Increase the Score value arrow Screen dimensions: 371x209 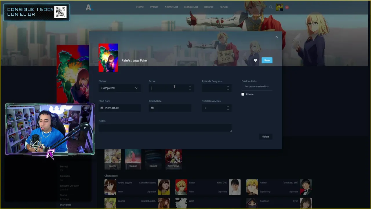point(190,86)
